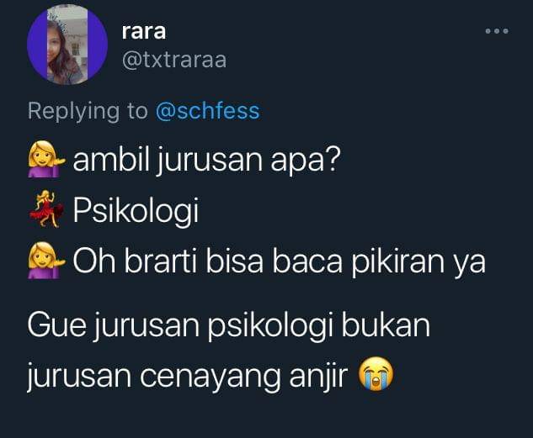
Task: Click the text "ambil jurusan apa?"
Action: [206, 160]
